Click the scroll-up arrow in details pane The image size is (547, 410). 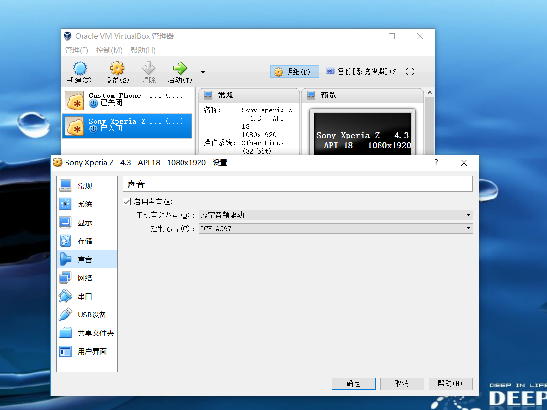[x=430, y=93]
